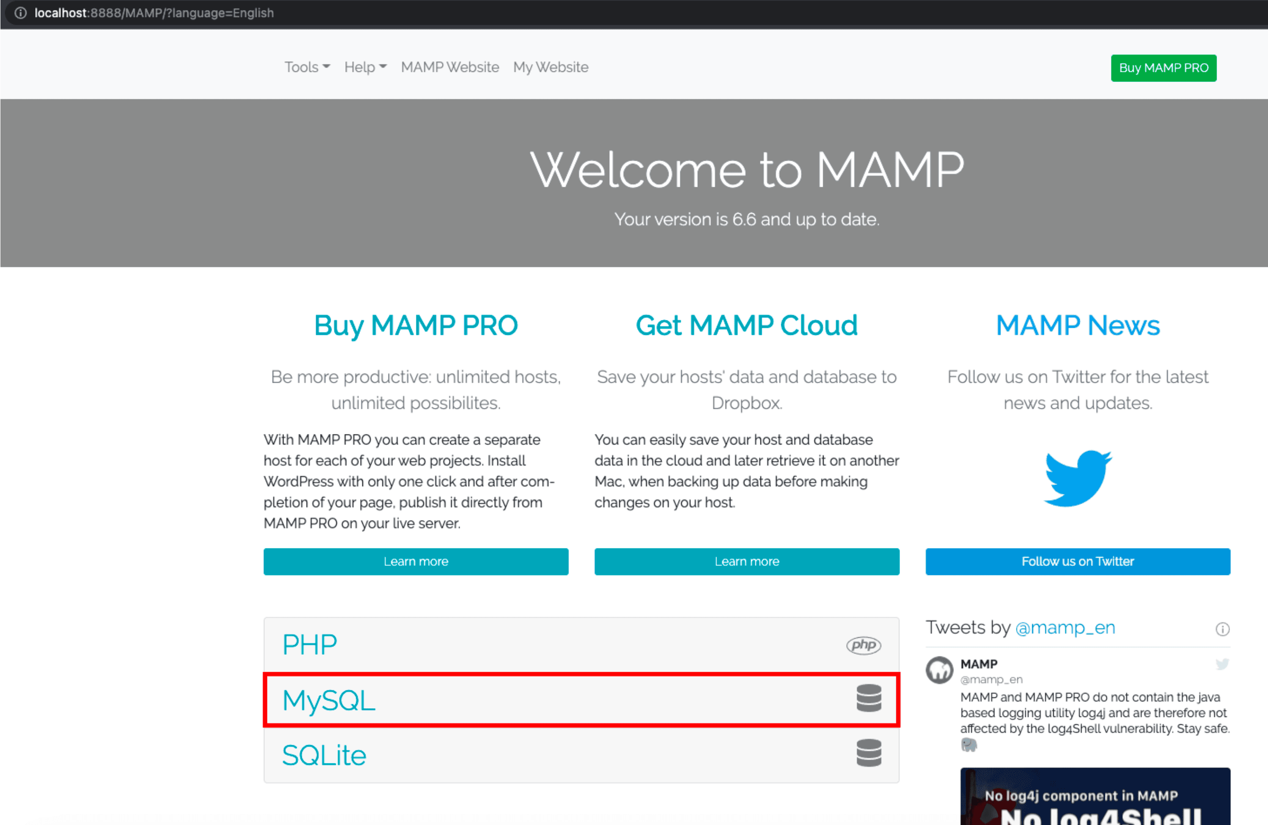Click the Buy MAMP PRO heading

click(x=415, y=325)
